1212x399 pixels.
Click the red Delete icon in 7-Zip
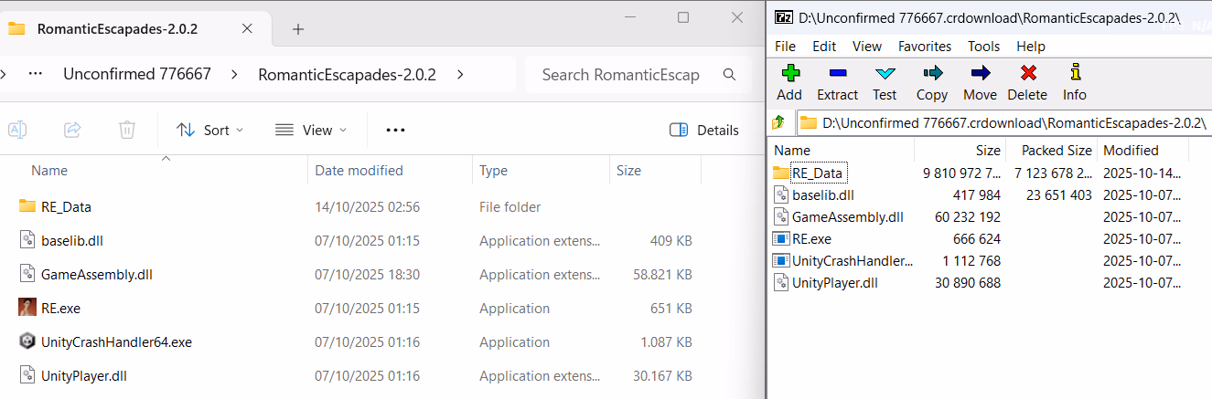click(1027, 81)
